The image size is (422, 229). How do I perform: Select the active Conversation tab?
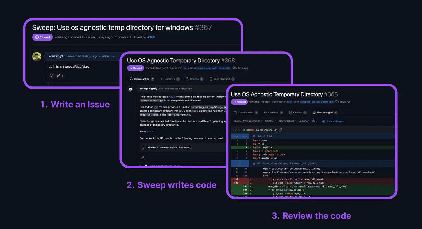(x=142, y=79)
